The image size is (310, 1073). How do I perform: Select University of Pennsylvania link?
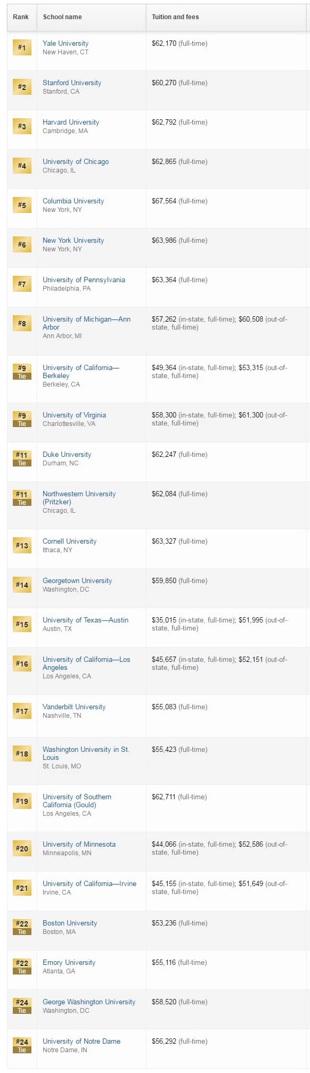(x=84, y=280)
